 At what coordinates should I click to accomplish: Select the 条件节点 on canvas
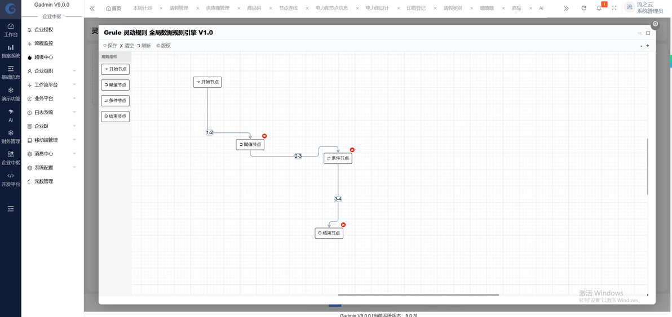coord(338,158)
